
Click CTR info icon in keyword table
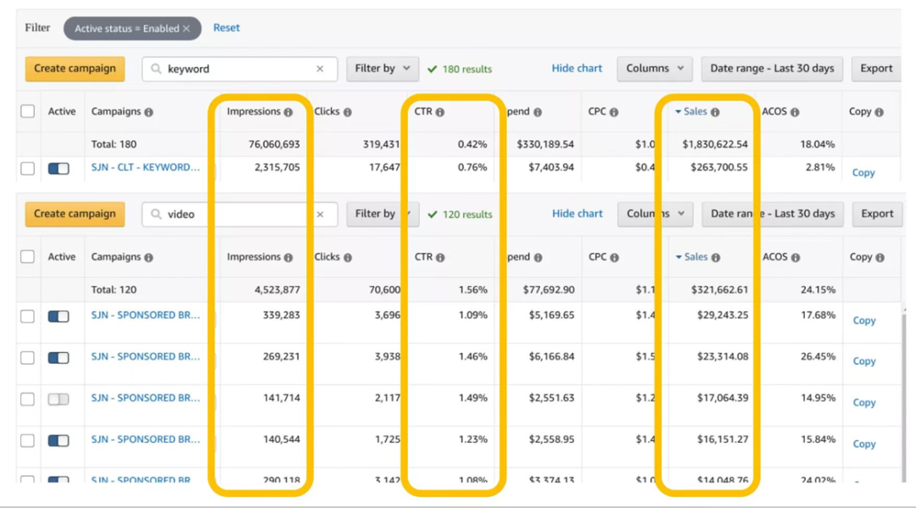click(x=440, y=112)
